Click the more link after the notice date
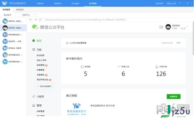Viewport: 194px width, 118px height. pos(178,43)
